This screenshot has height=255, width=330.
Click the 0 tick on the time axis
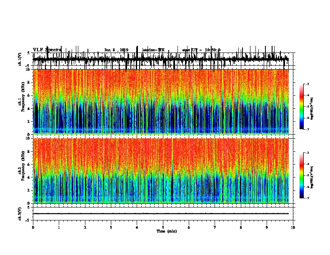tap(33, 227)
